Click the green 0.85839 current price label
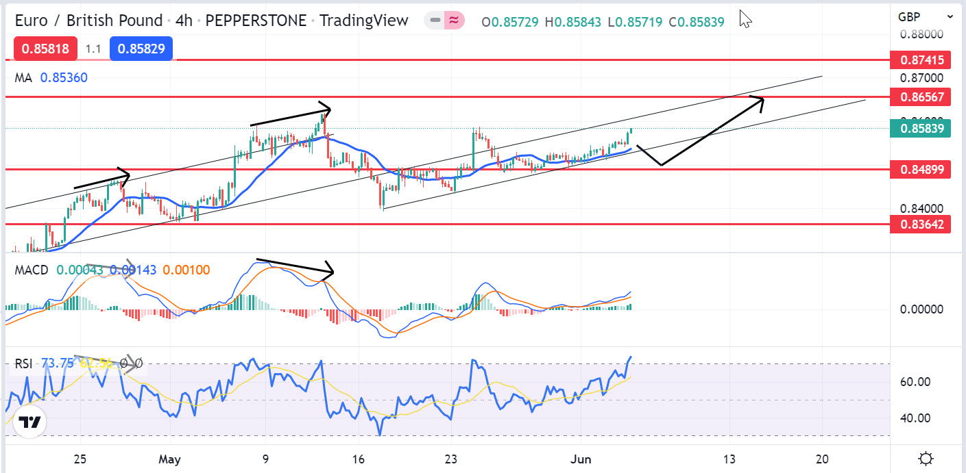Screen dimensions: 966x473 click(x=920, y=128)
